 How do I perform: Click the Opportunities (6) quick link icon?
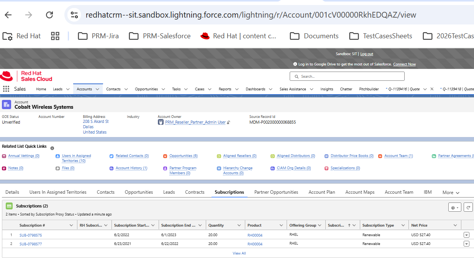[165, 156]
